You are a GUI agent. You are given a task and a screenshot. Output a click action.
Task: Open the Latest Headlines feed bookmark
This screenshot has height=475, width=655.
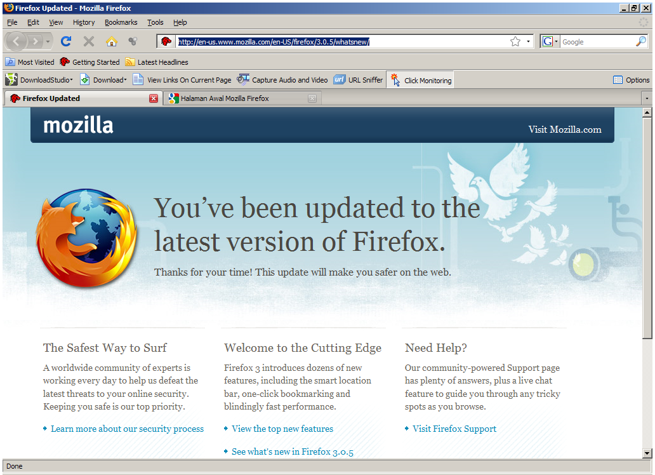(157, 62)
